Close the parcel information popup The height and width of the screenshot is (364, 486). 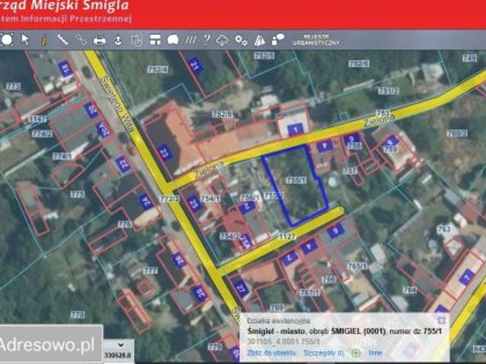(x=440, y=321)
